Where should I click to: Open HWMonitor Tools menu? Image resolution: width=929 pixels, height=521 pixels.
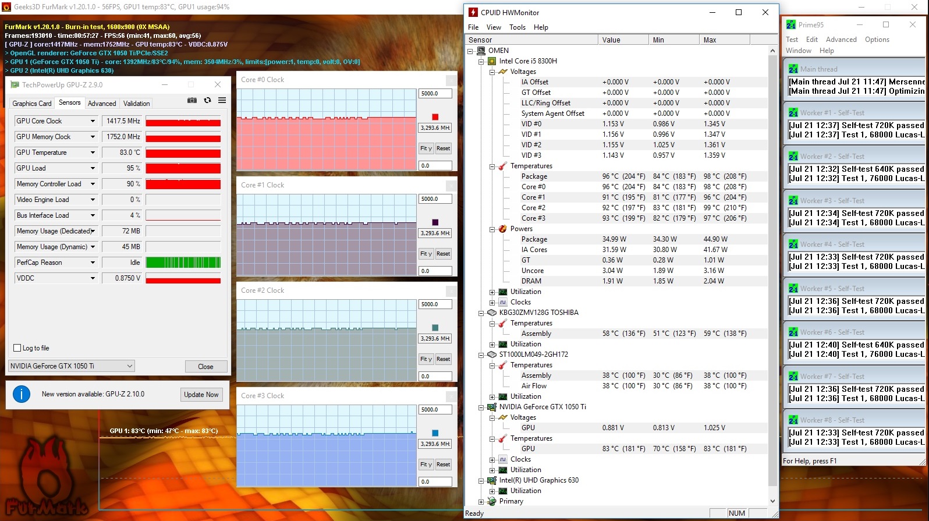pyautogui.click(x=517, y=27)
